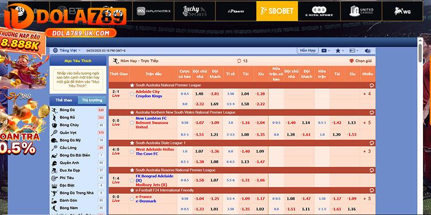431x215 pixels.
Task: Click the refresh countdown icon showing 13
Action: 239,61
